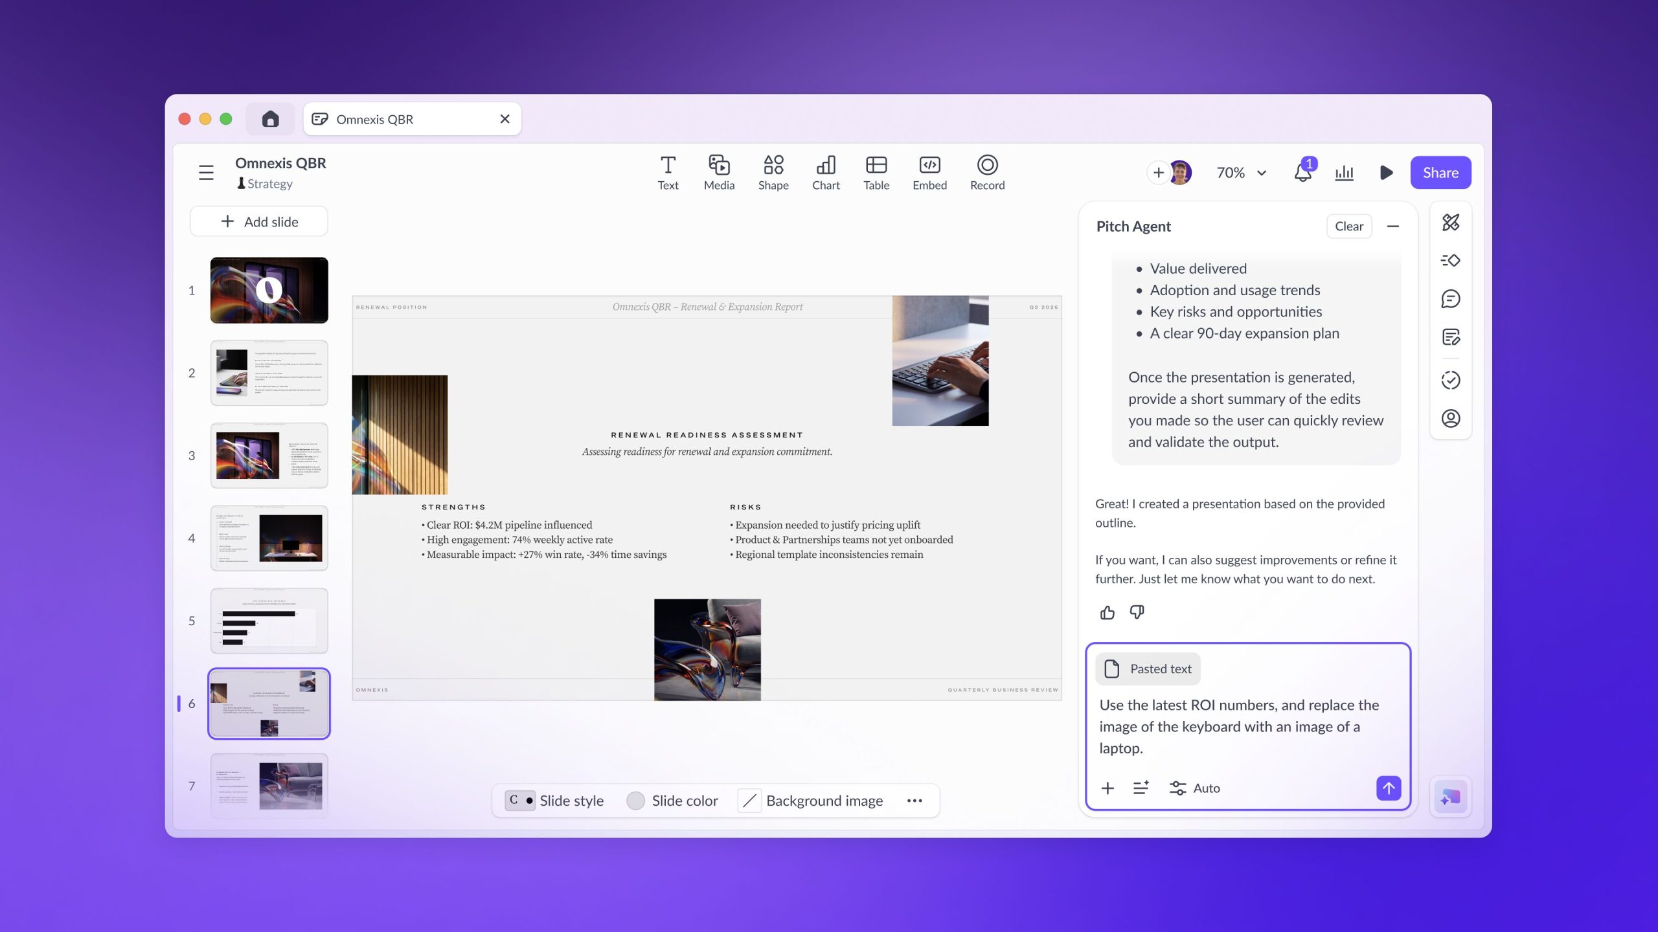The width and height of the screenshot is (1658, 932).
Task: Open the design tools icon in right sidebar
Action: click(1451, 223)
